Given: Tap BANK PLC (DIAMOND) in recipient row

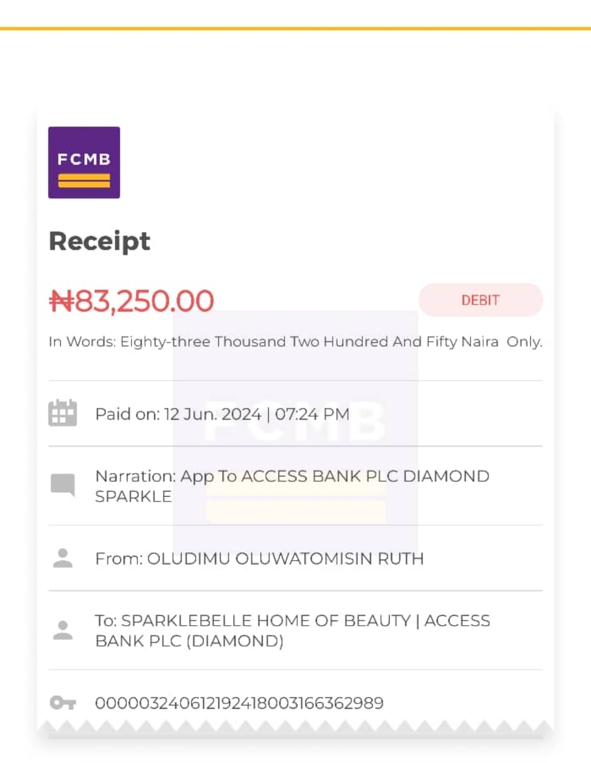Looking at the screenshot, I should (x=189, y=641).
